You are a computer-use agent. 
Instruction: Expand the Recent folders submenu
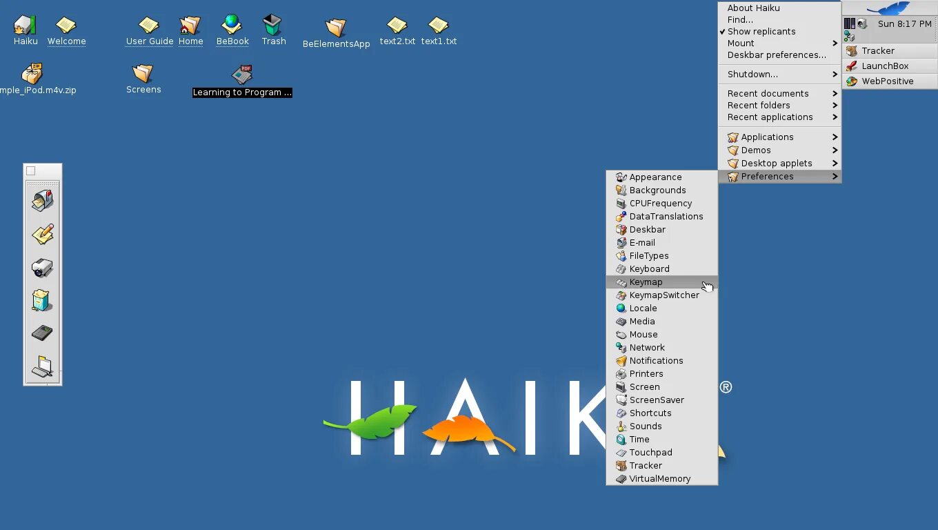[779, 106]
